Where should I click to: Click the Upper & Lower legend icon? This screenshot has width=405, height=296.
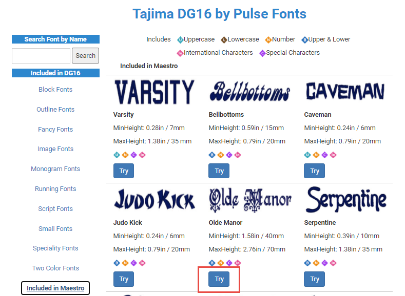(x=305, y=40)
